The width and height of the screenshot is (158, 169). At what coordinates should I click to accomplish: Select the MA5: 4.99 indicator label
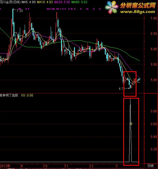tap(28, 2)
